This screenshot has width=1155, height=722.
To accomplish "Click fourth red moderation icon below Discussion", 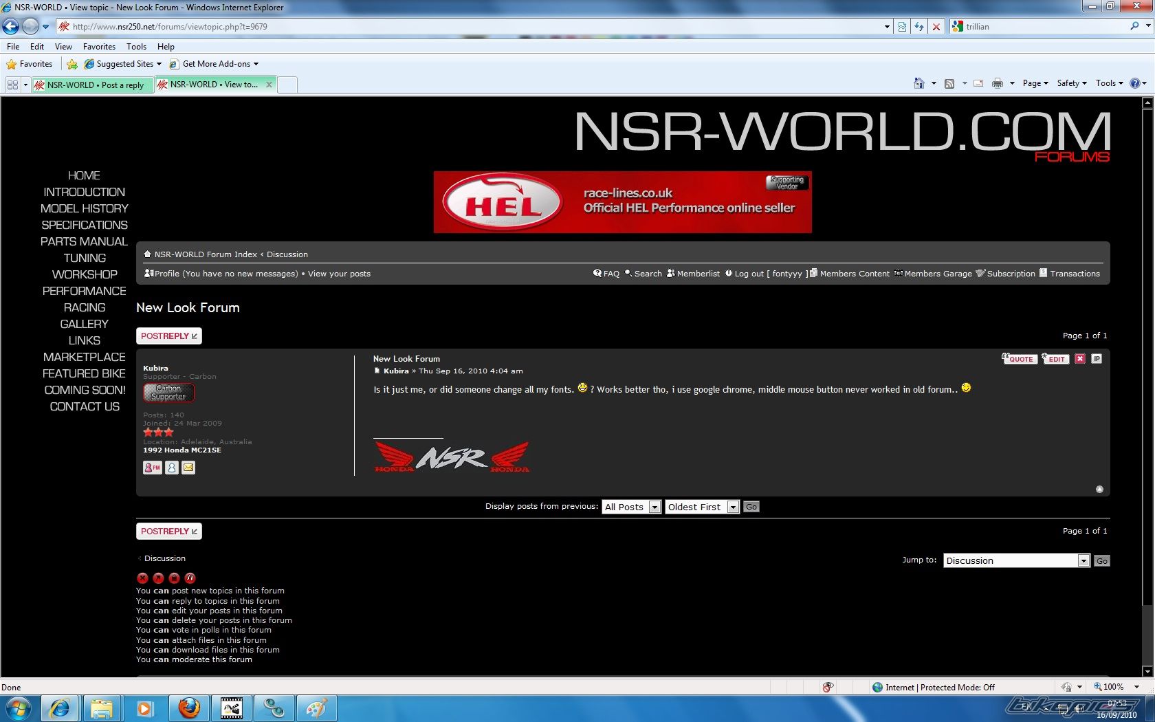I will pos(190,578).
